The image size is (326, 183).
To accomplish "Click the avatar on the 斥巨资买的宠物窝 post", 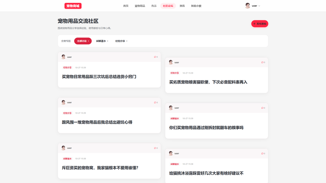I will [64, 148].
